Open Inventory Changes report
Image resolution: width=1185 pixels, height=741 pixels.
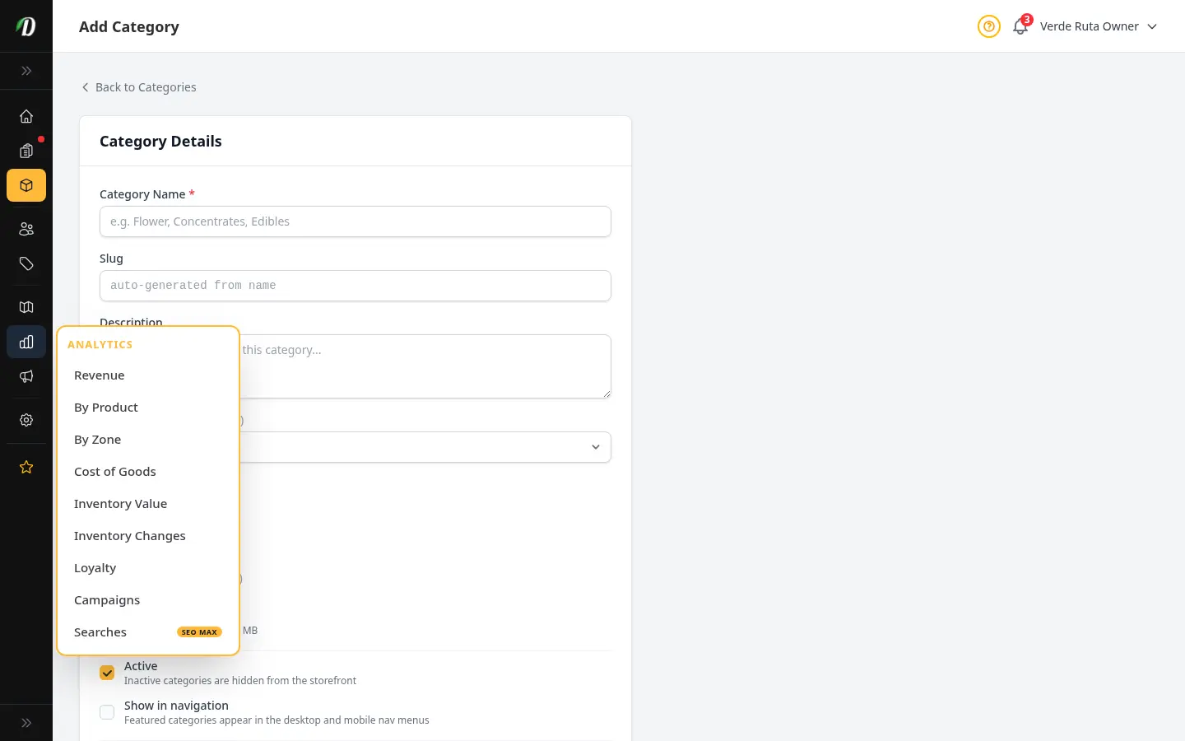(x=148, y=536)
